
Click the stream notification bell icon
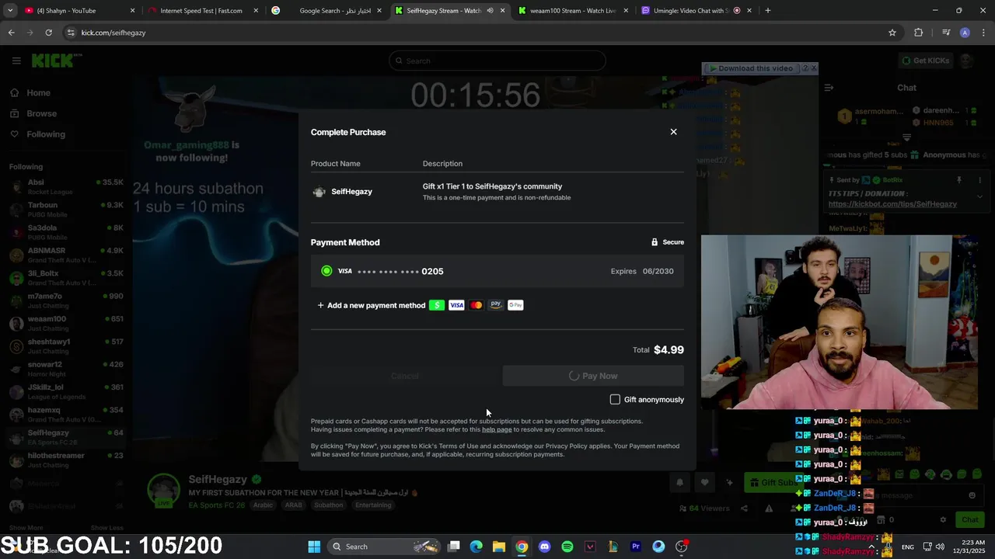679,483
